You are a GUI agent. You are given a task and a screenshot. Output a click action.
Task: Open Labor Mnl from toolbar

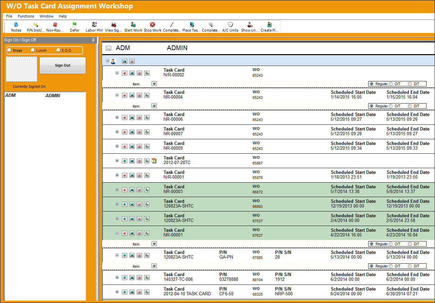(x=94, y=27)
